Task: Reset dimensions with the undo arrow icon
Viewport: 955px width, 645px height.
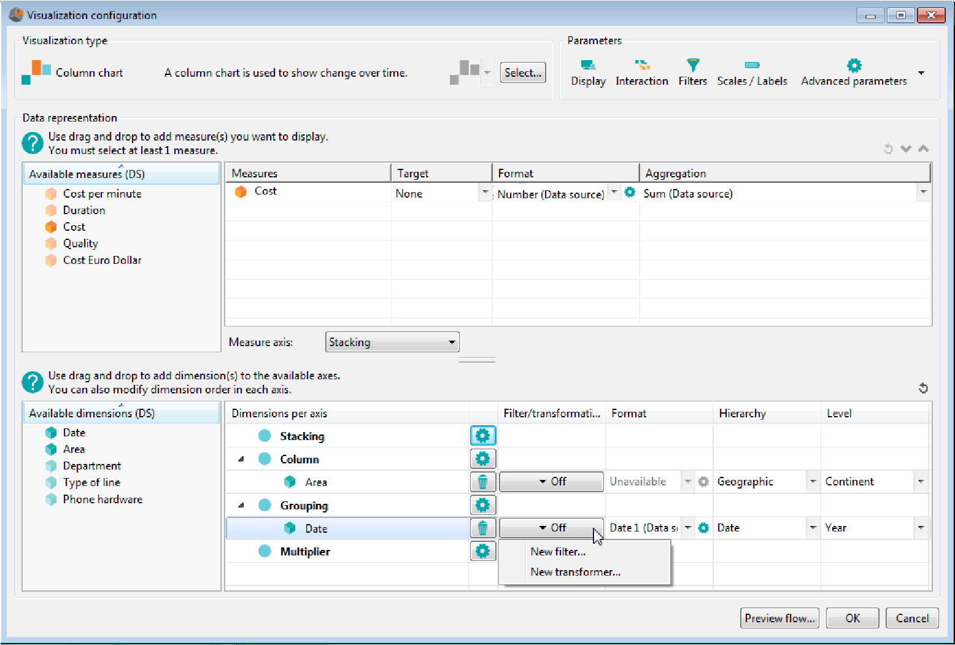Action: [923, 388]
